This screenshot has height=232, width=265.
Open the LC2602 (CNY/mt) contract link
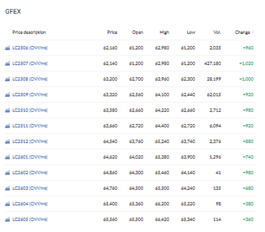tap(30, 173)
